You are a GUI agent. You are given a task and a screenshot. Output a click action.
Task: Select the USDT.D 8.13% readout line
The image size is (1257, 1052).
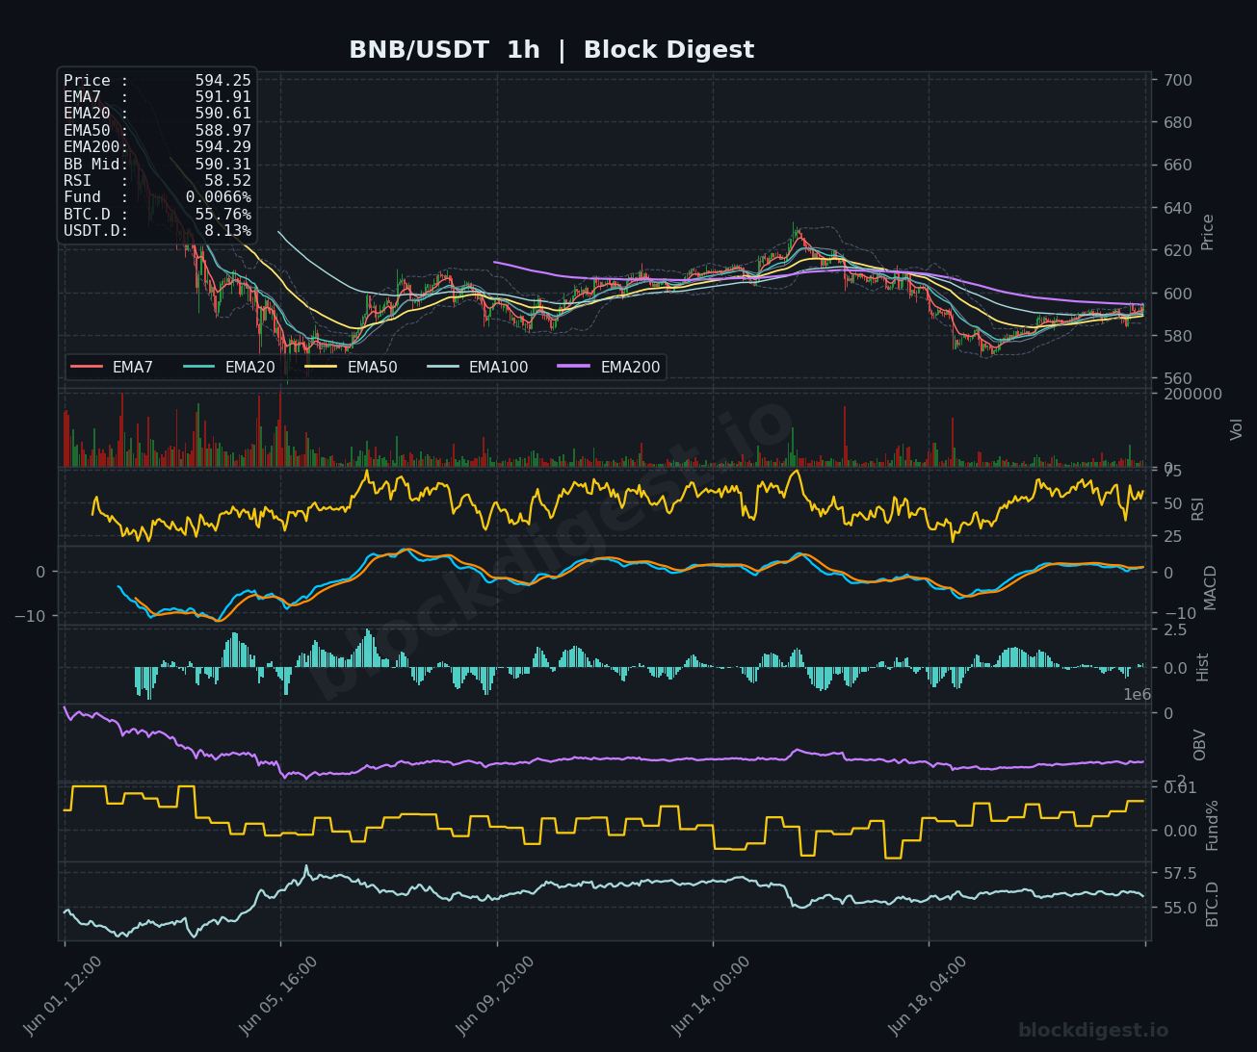(157, 231)
